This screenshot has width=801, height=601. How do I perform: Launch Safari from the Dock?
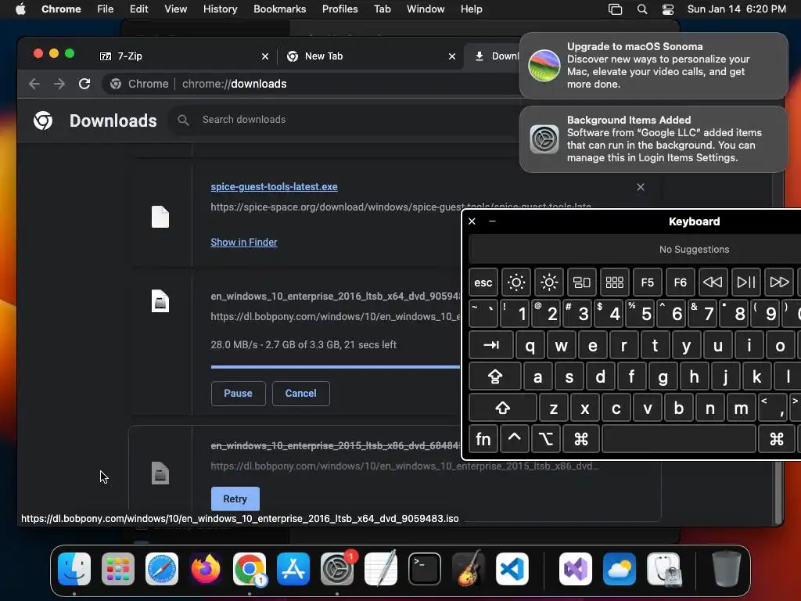(162, 569)
